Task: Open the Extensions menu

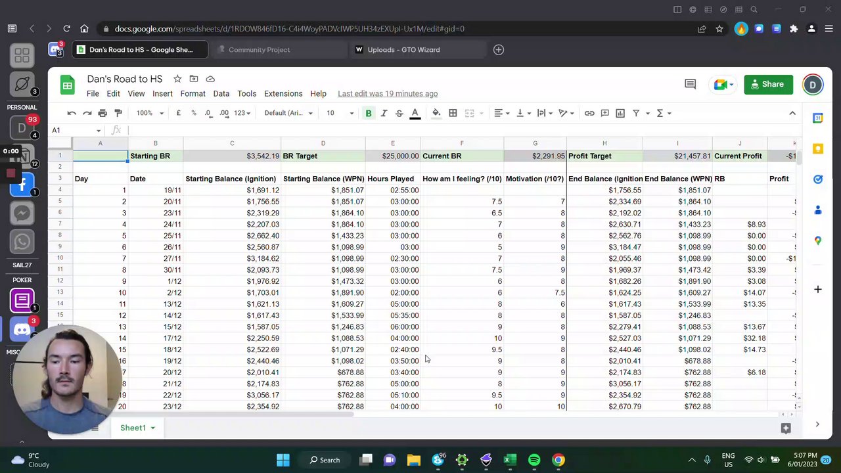Action: pyautogui.click(x=283, y=94)
